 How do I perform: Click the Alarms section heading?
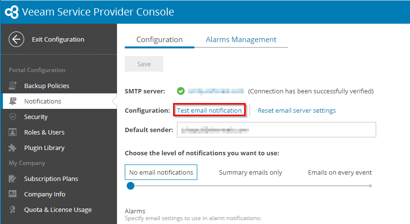[x=135, y=211]
